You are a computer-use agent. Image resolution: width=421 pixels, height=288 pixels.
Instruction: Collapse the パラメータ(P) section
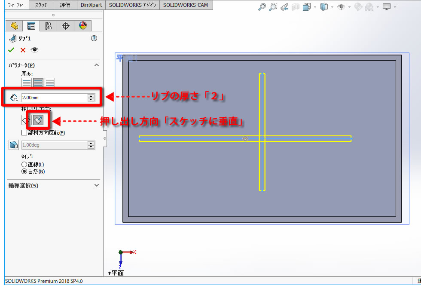pos(97,65)
